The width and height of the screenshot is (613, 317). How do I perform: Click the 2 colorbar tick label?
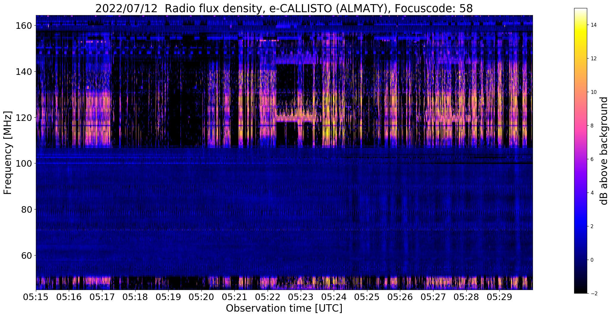[x=592, y=226]
